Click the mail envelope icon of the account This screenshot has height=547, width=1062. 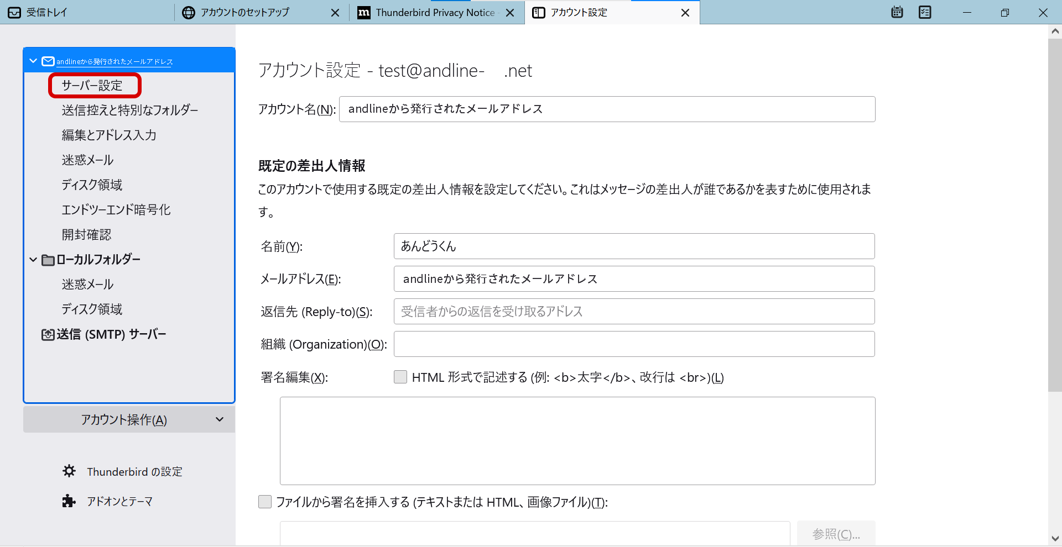(48, 61)
